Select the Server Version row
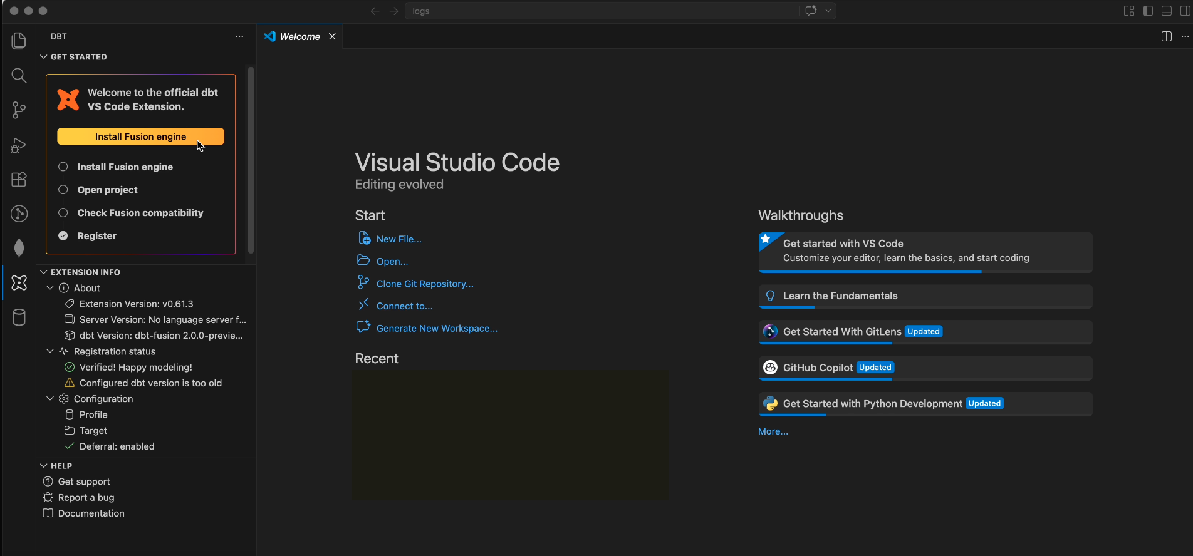The image size is (1193, 556). coord(145,319)
